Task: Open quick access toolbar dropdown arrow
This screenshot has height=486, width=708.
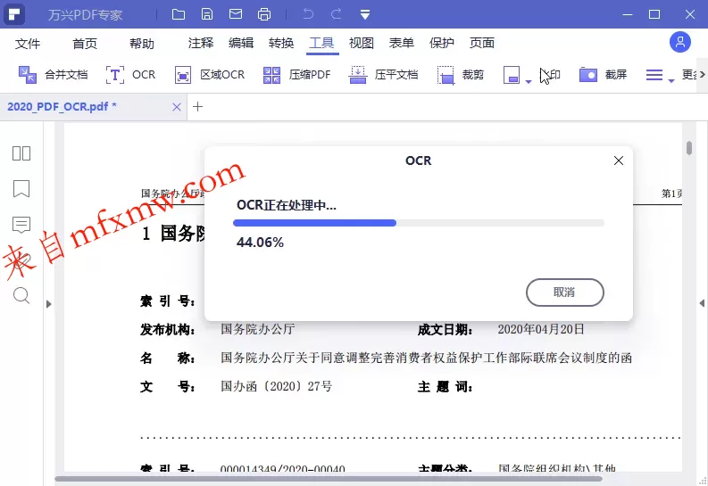Action: 365,15
